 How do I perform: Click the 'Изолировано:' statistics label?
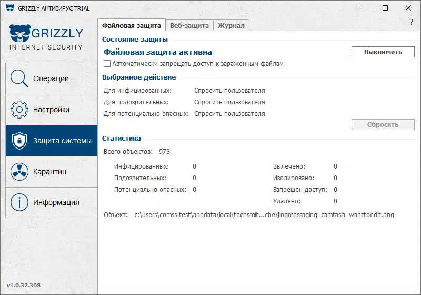coord(294,178)
